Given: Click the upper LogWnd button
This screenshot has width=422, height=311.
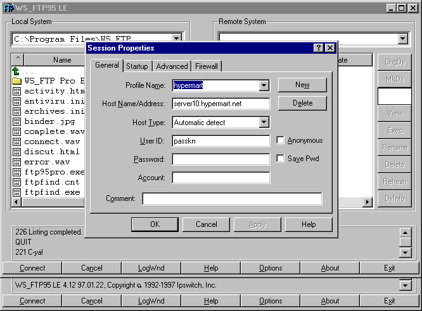Looking at the screenshot, I should coord(151,268).
